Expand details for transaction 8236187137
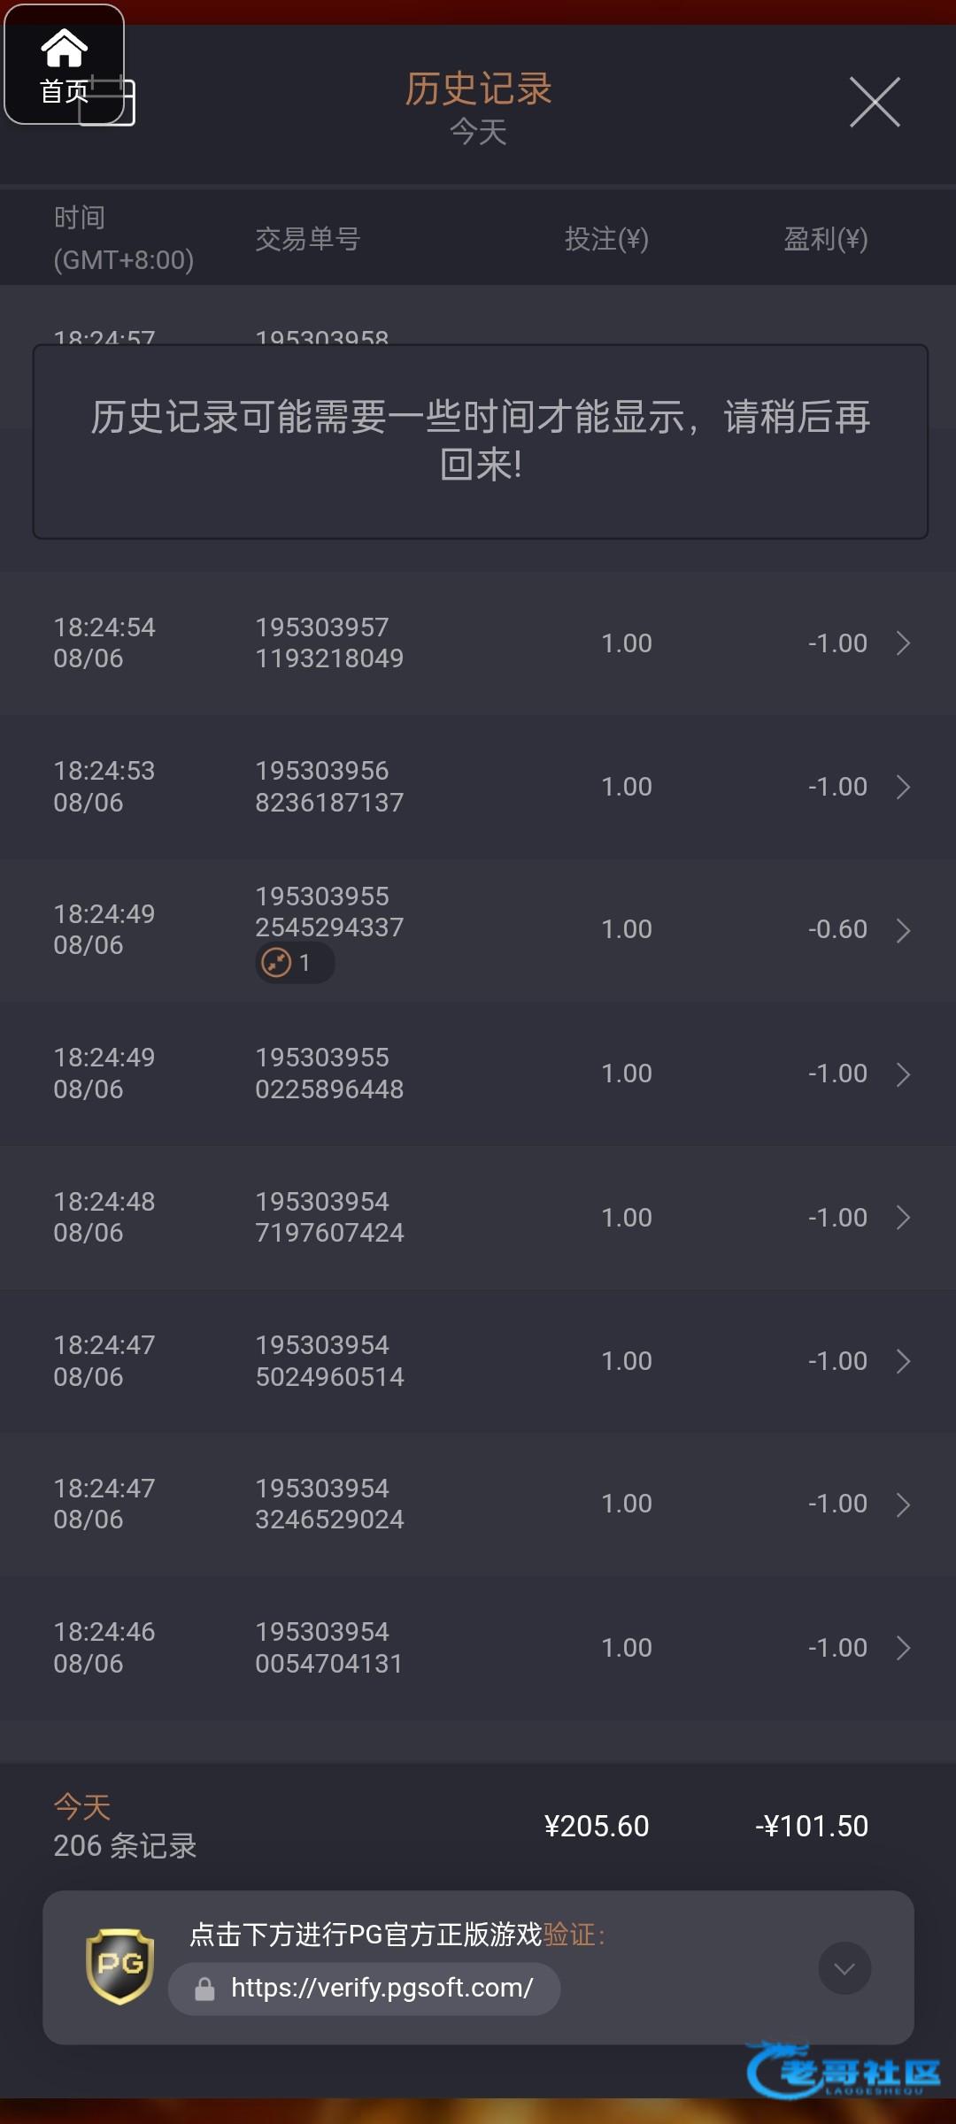This screenshot has height=2124, width=956. coord(902,787)
